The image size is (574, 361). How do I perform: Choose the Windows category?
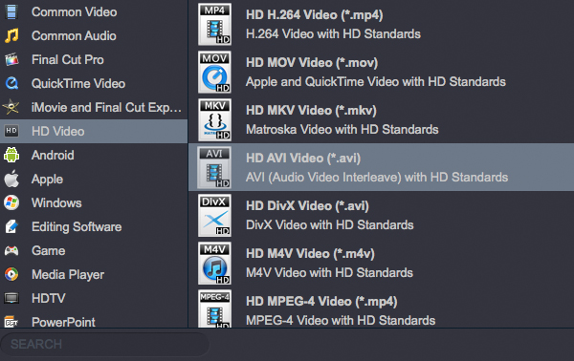(x=94, y=202)
